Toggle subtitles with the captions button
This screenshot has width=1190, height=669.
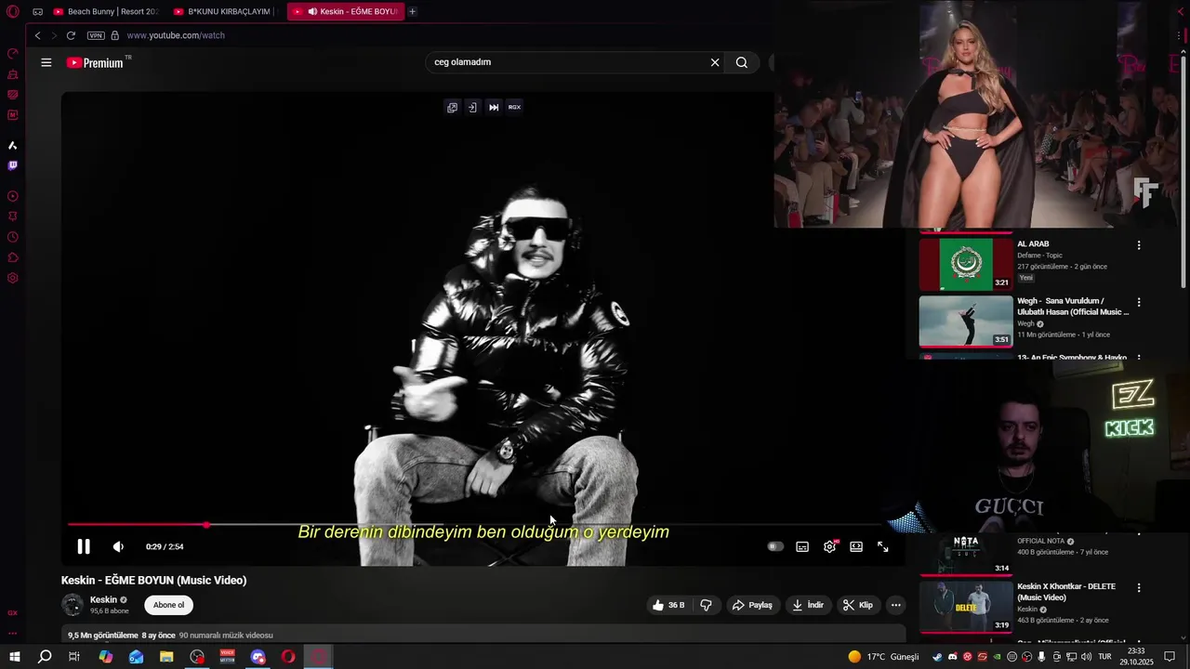tap(802, 546)
